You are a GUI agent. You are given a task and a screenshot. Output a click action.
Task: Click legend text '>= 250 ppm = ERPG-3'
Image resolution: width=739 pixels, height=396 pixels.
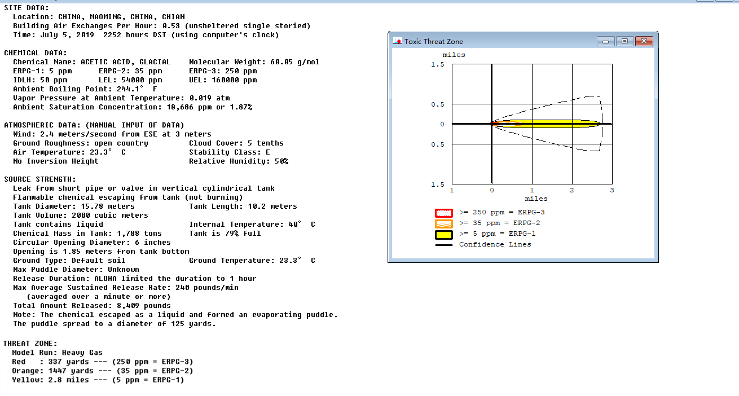pyautogui.click(x=502, y=213)
